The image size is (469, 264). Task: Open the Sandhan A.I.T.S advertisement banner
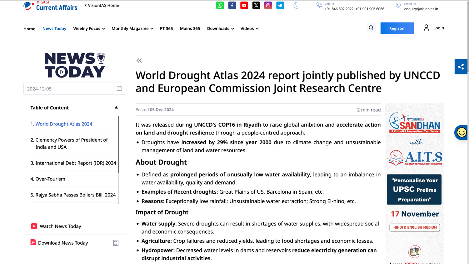pos(414,184)
